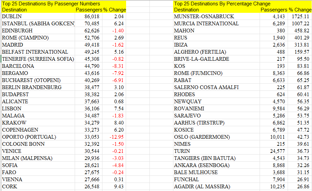312x191 pixels.
Task: Click the MUNSTER-OSNABRUCK cell
Action: [216, 17]
